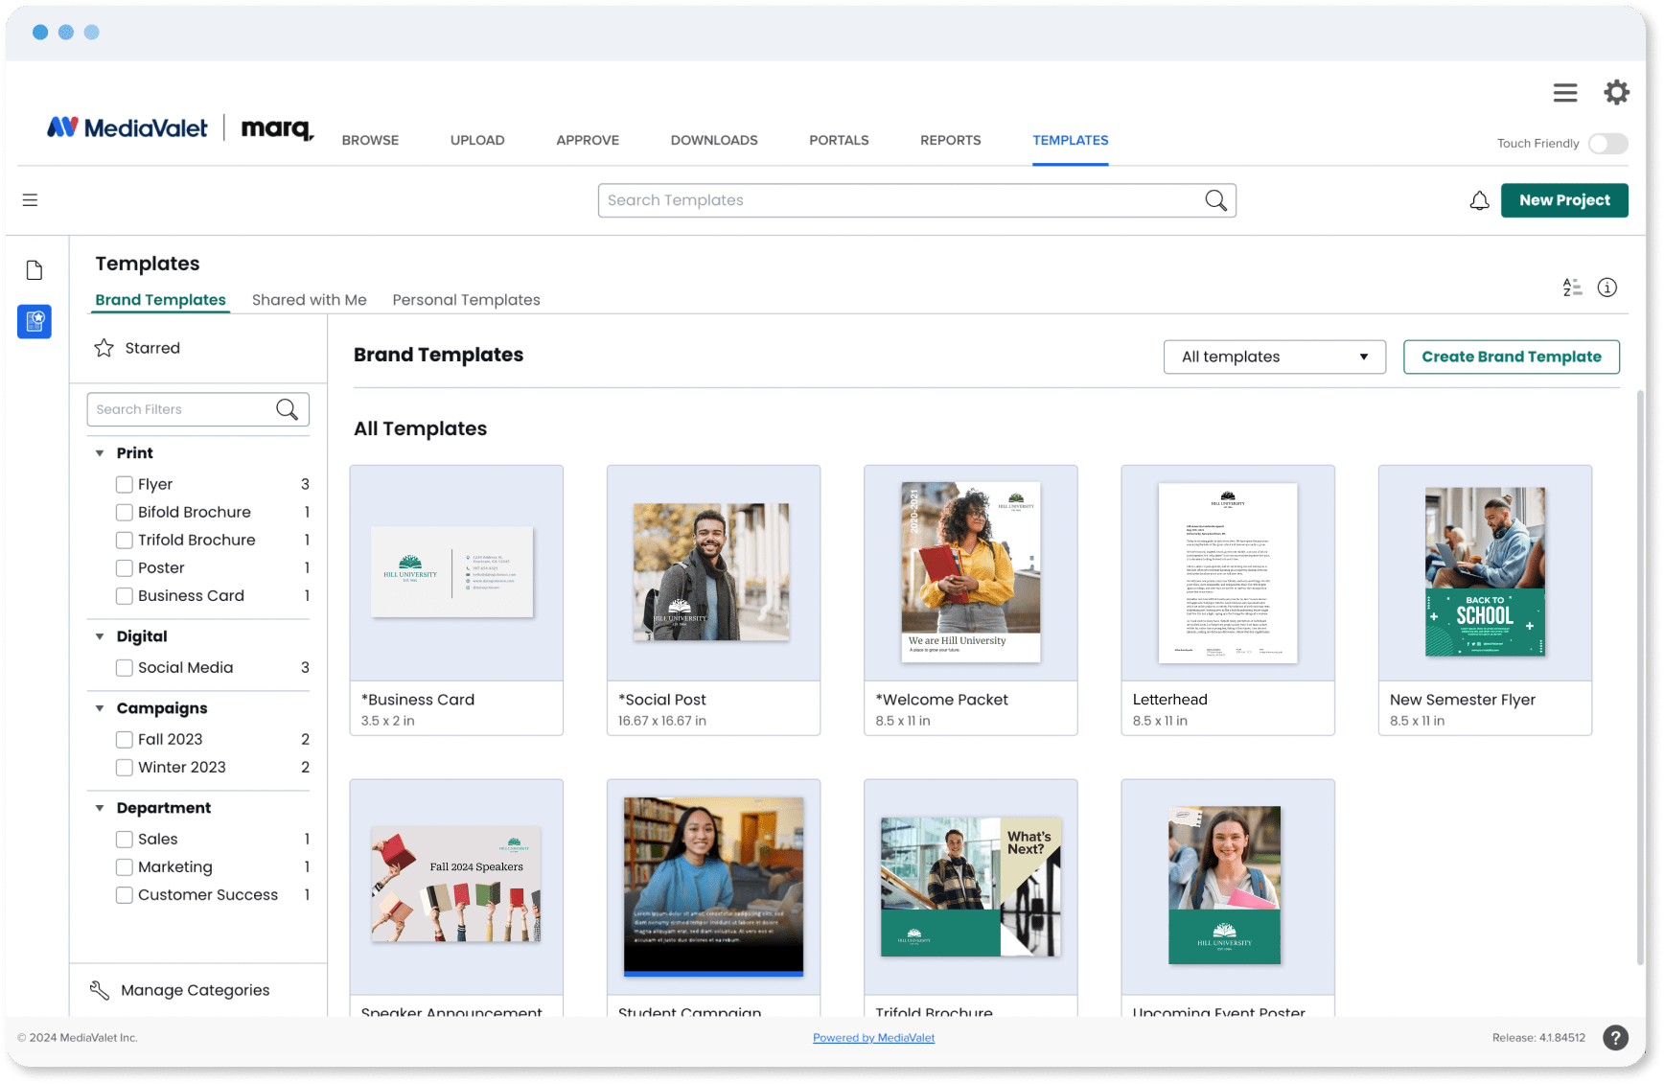This screenshot has width=1664, height=1084.
Task: Open the New Semester Flyer thumbnail
Action: (x=1485, y=573)
